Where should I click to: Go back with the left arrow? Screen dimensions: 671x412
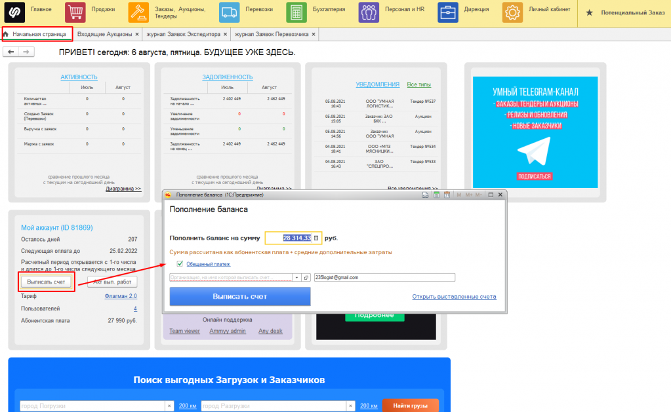pyautogui.click(x=10, y=52)
